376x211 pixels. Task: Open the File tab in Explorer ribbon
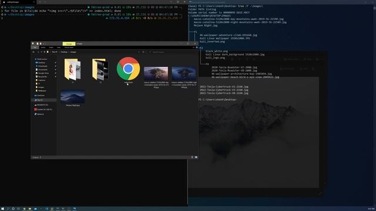pos(35,47)
